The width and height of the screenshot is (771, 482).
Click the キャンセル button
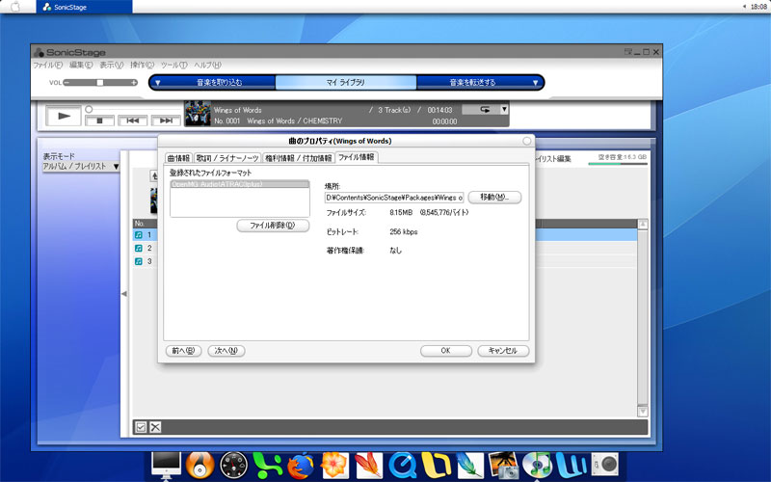click(503, 351)
